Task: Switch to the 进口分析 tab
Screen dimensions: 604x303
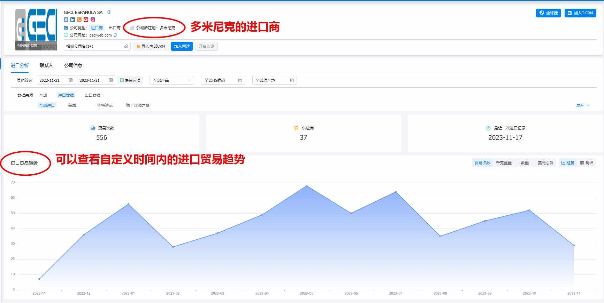Action: (x=20, y=65)
